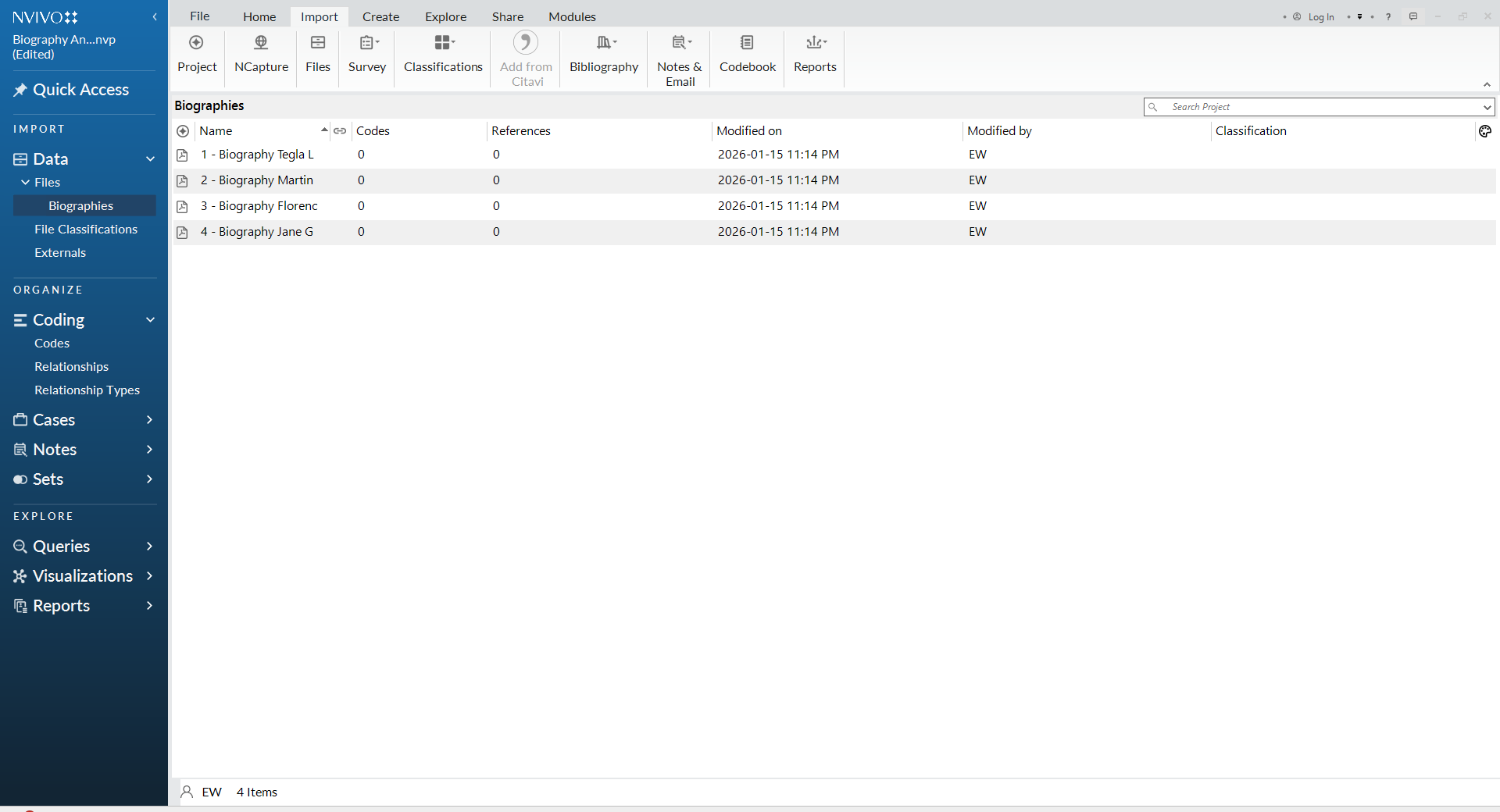
Task: Open color scheme palette icon
Action: (x=1484, y=131)
